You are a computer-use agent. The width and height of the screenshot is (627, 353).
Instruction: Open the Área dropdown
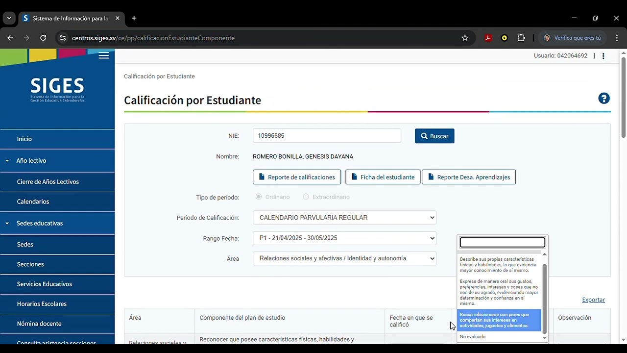click(344, 258)
